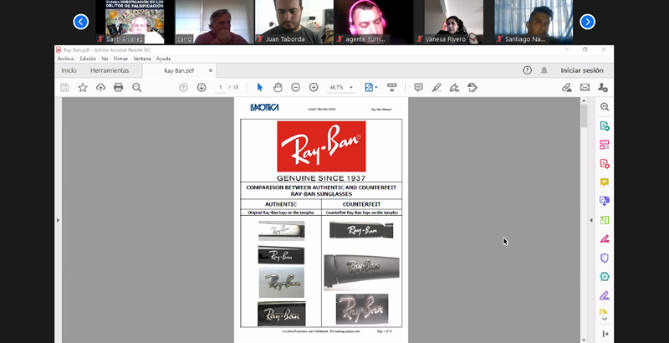Upload the file to cloud storage
669x343 pixels.
click(x=100, y=88)
